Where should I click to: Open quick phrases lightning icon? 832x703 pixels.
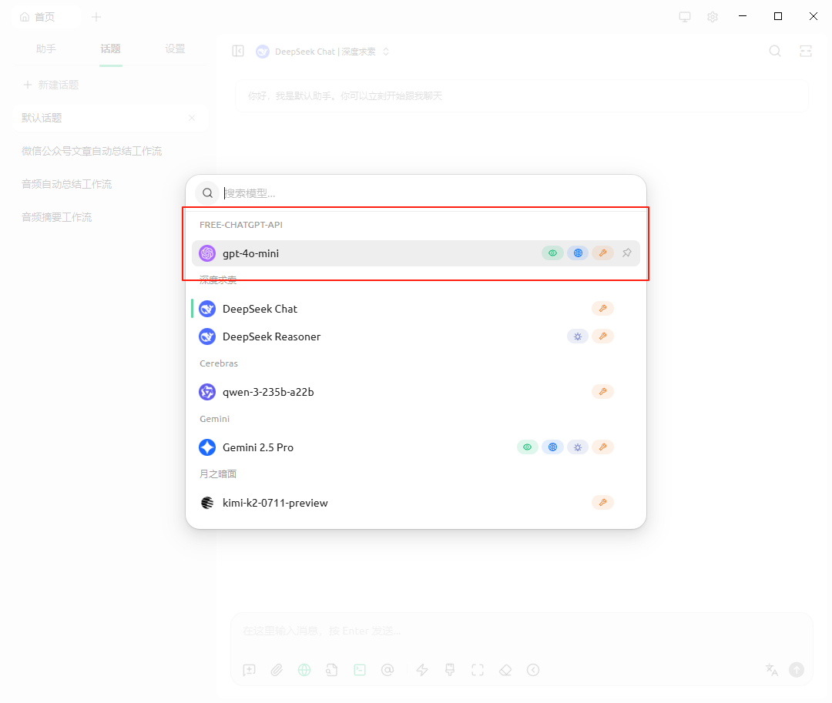[x=422, y=670]
